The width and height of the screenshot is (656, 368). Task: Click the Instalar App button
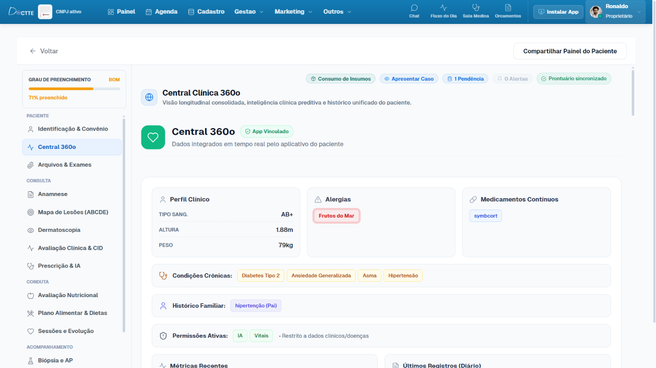[x=558, y=12]
